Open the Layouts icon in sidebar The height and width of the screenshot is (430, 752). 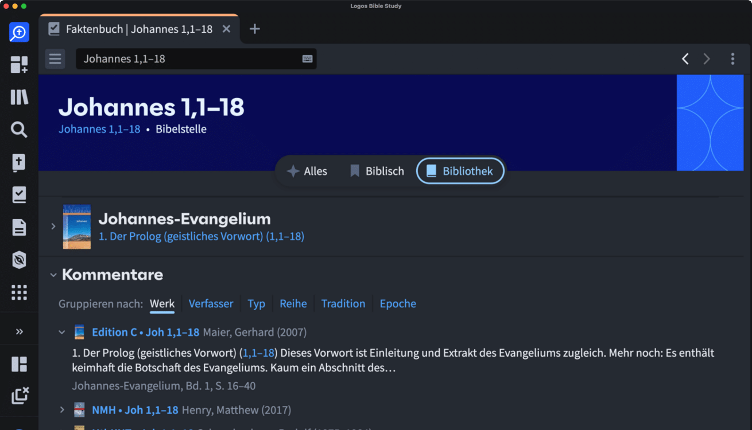[19, 364]
